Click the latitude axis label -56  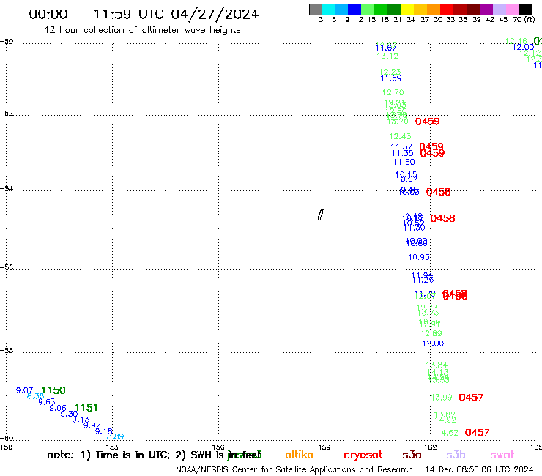pos(7,267)
